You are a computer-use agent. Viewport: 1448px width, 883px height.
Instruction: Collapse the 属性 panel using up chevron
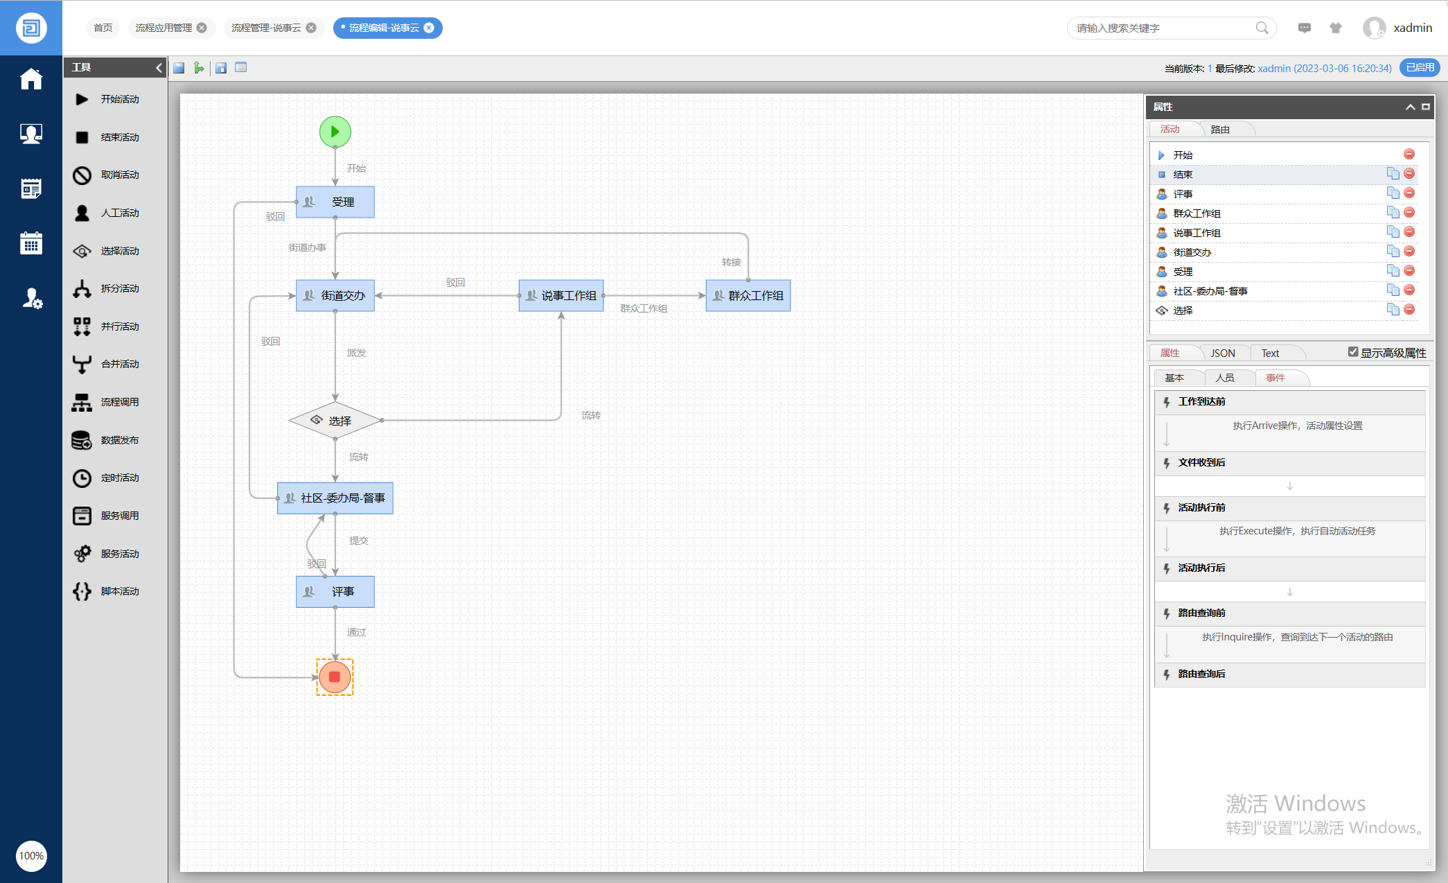tap(1410, 107)
